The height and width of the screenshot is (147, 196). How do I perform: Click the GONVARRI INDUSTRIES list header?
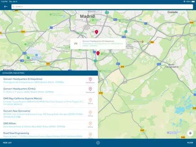(x=49, y=73)
